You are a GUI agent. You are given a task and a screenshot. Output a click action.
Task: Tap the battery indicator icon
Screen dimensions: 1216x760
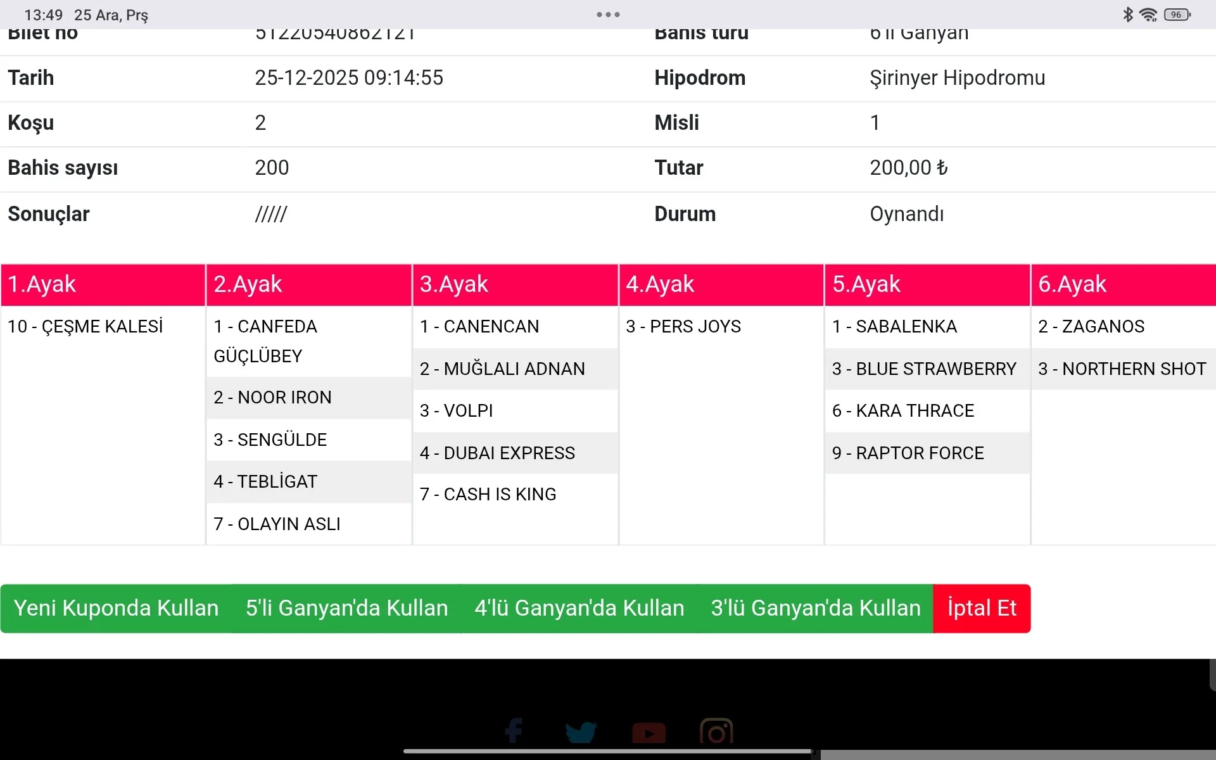pyautogui.click(x=1177, y=15)
